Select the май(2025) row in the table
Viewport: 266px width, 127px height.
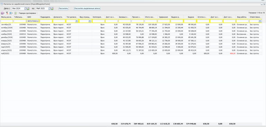click(x=131, y=53)
